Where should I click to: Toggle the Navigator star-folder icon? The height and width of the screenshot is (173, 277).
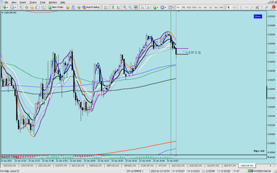tap(32, 8)
